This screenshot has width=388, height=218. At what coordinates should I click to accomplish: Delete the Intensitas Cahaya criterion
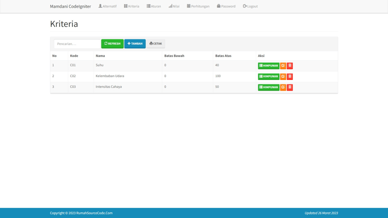[290, 88]
